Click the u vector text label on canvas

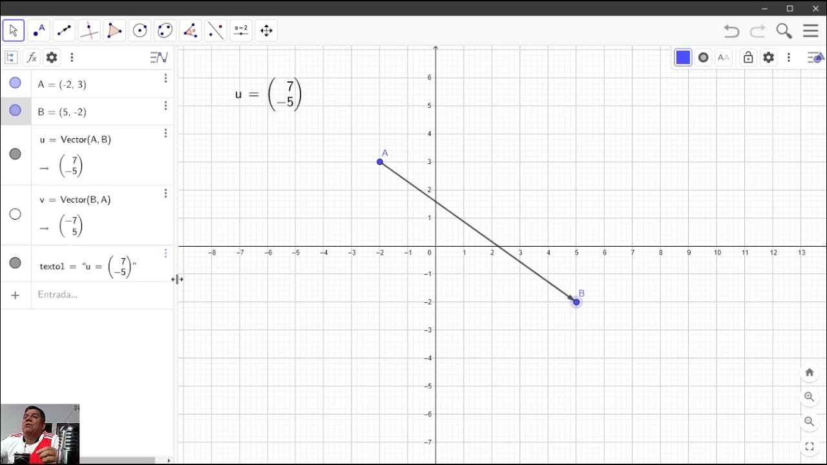268,94
